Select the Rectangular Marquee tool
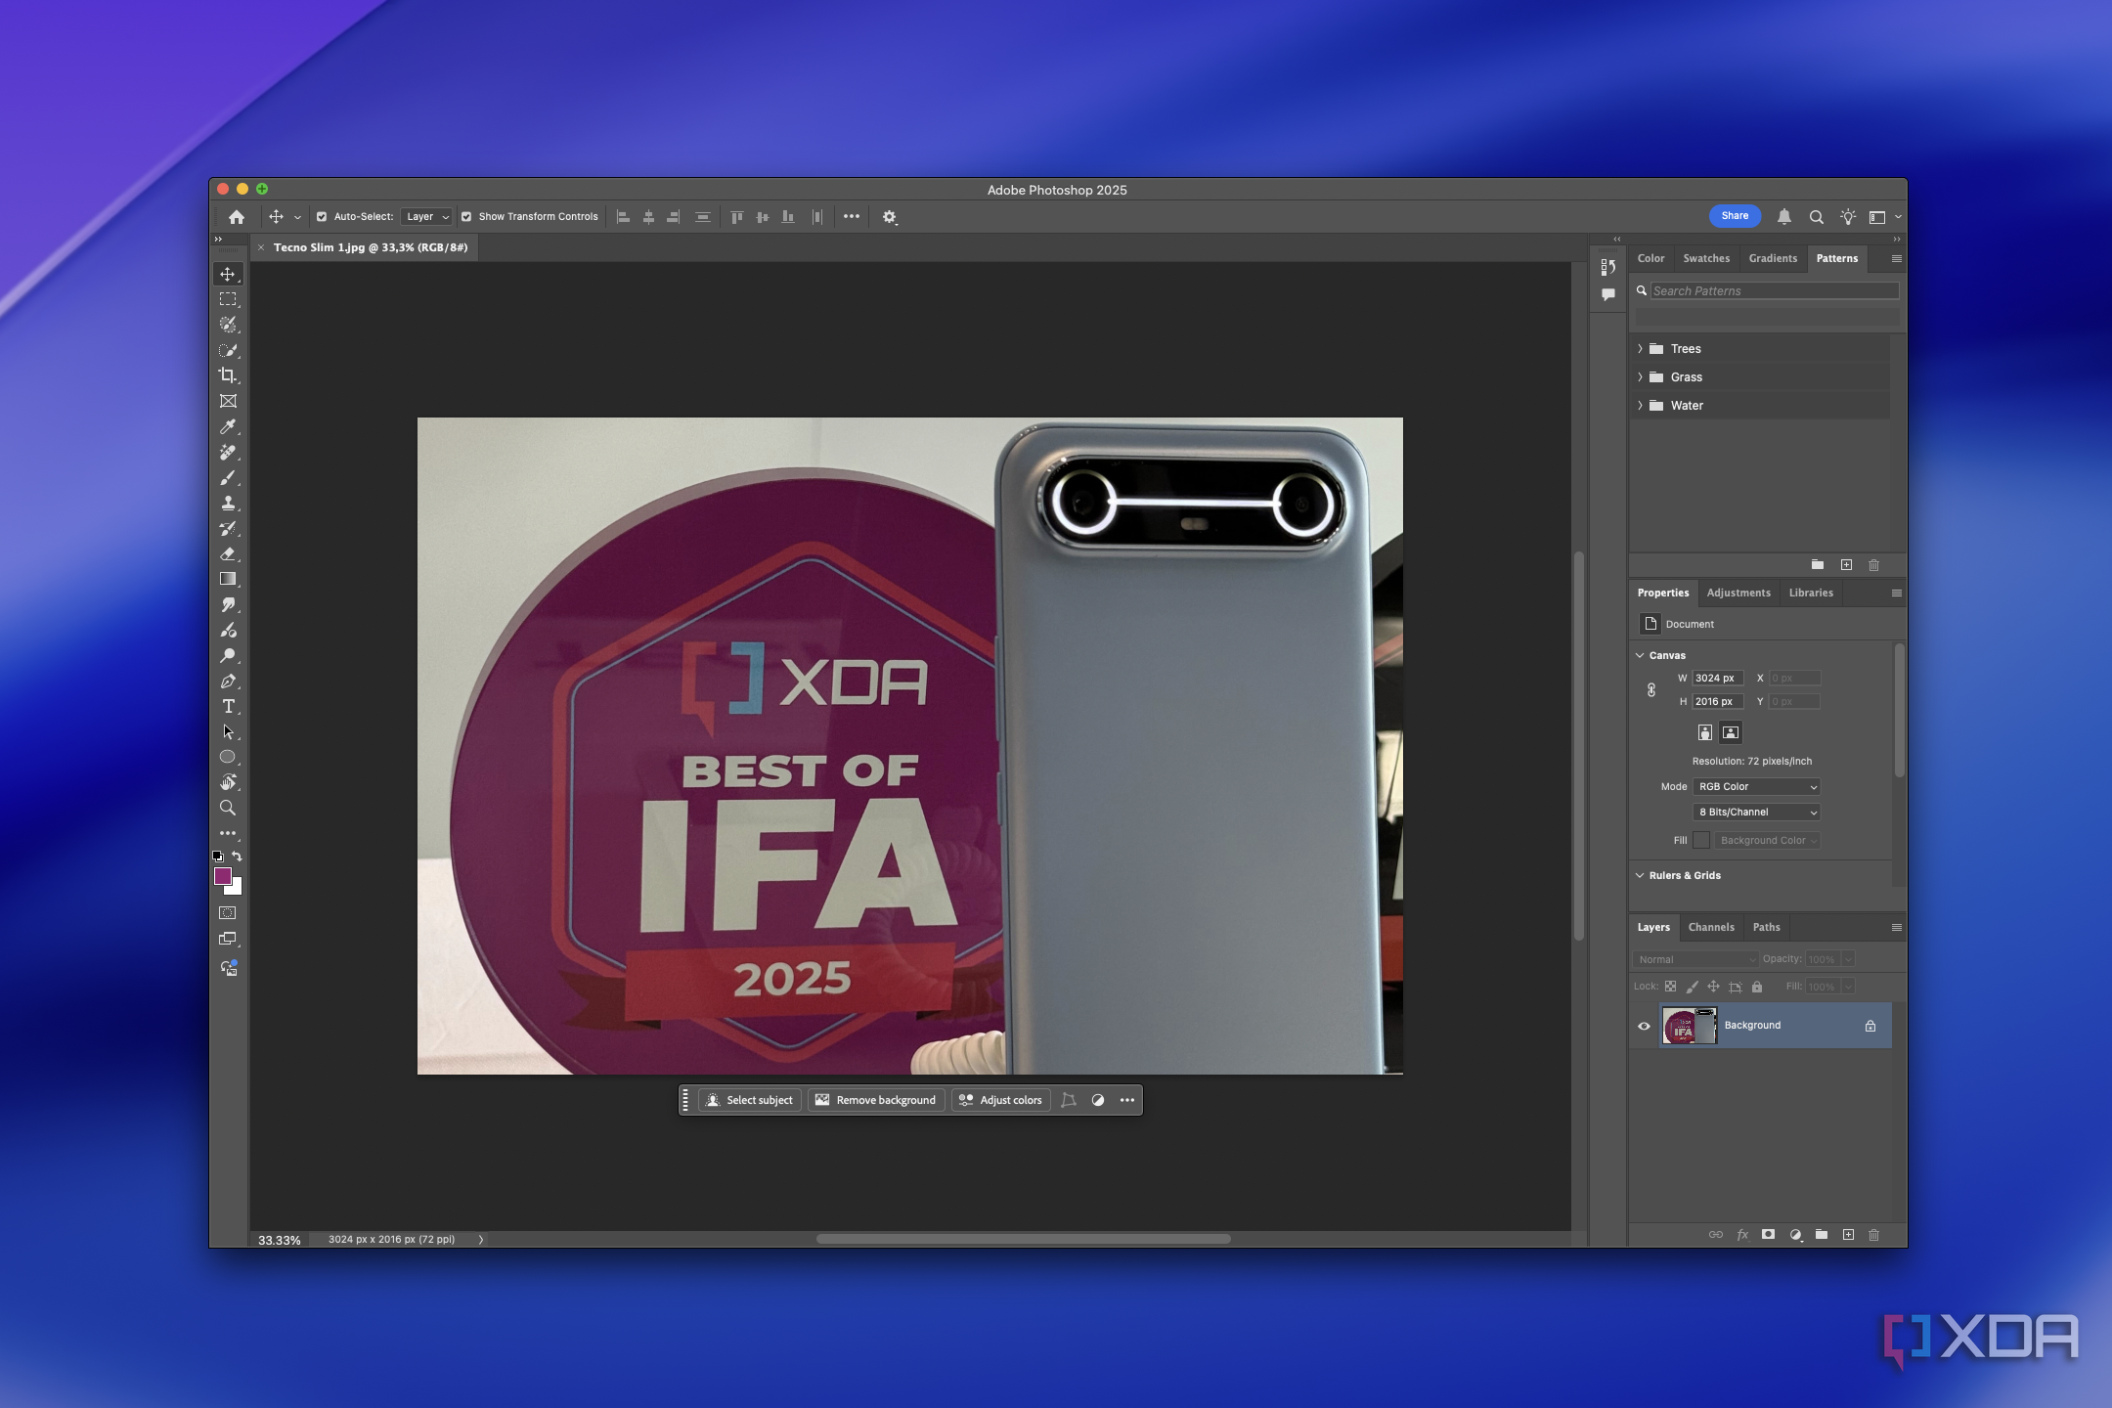The image size is (2112, 1408). tap(228, 299)
